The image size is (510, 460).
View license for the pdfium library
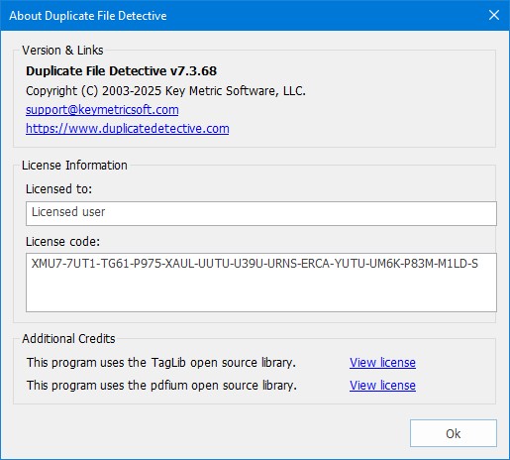(x=382, y=386)
